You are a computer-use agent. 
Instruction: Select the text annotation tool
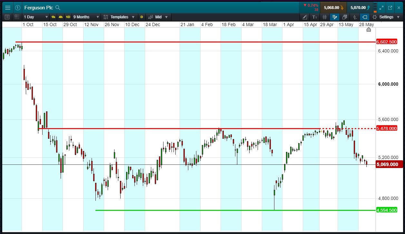click(315, 17)
